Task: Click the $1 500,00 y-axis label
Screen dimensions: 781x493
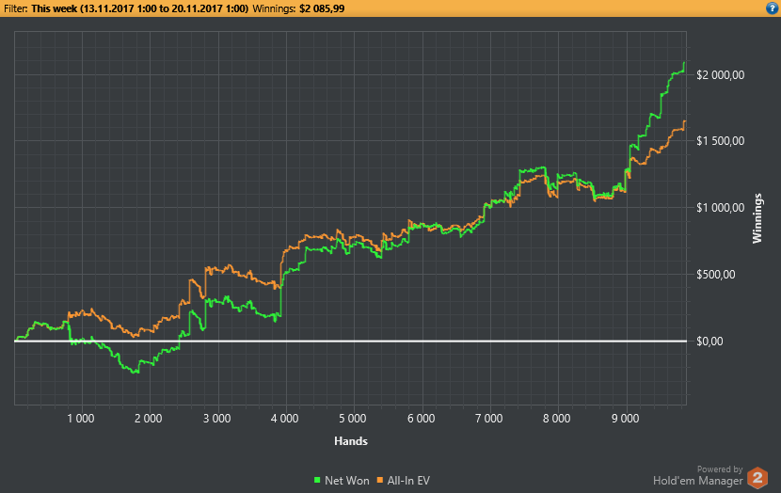Action: pos(720,141)
